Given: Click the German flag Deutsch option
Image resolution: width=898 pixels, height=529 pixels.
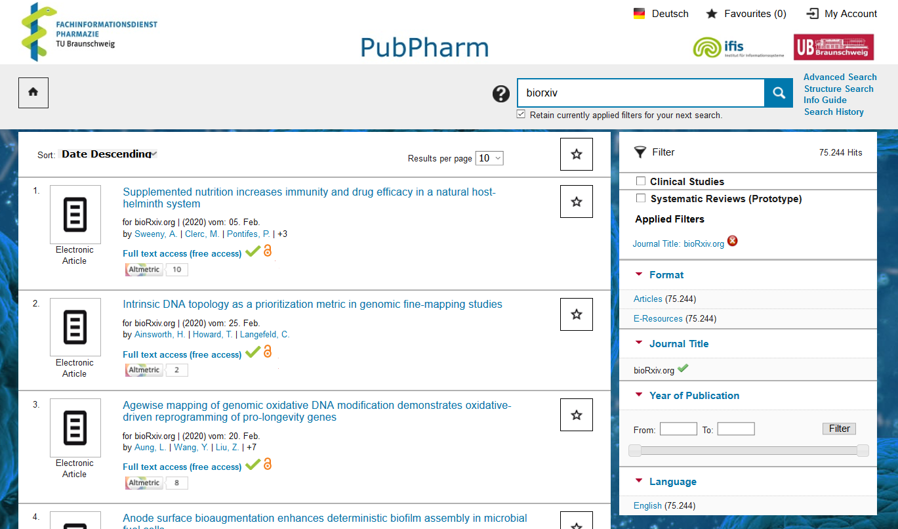Looking at the screenshot, I should tap(640, 14).
